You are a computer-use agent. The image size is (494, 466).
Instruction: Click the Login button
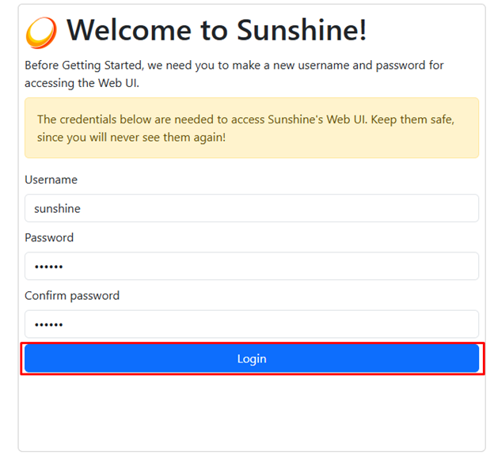click(252, 358)
